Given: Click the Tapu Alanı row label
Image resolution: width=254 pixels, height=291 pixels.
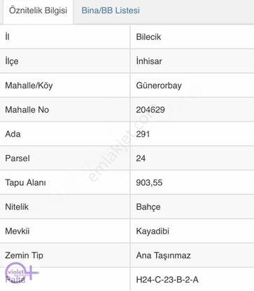Looking at the screenshot, I should [x=25, y=183].
